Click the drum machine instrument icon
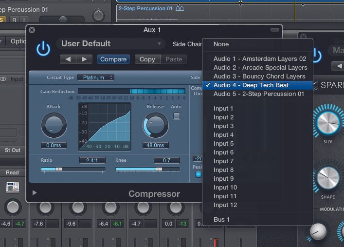The width and height of the screenshot is (344, 247). point(13,187)
